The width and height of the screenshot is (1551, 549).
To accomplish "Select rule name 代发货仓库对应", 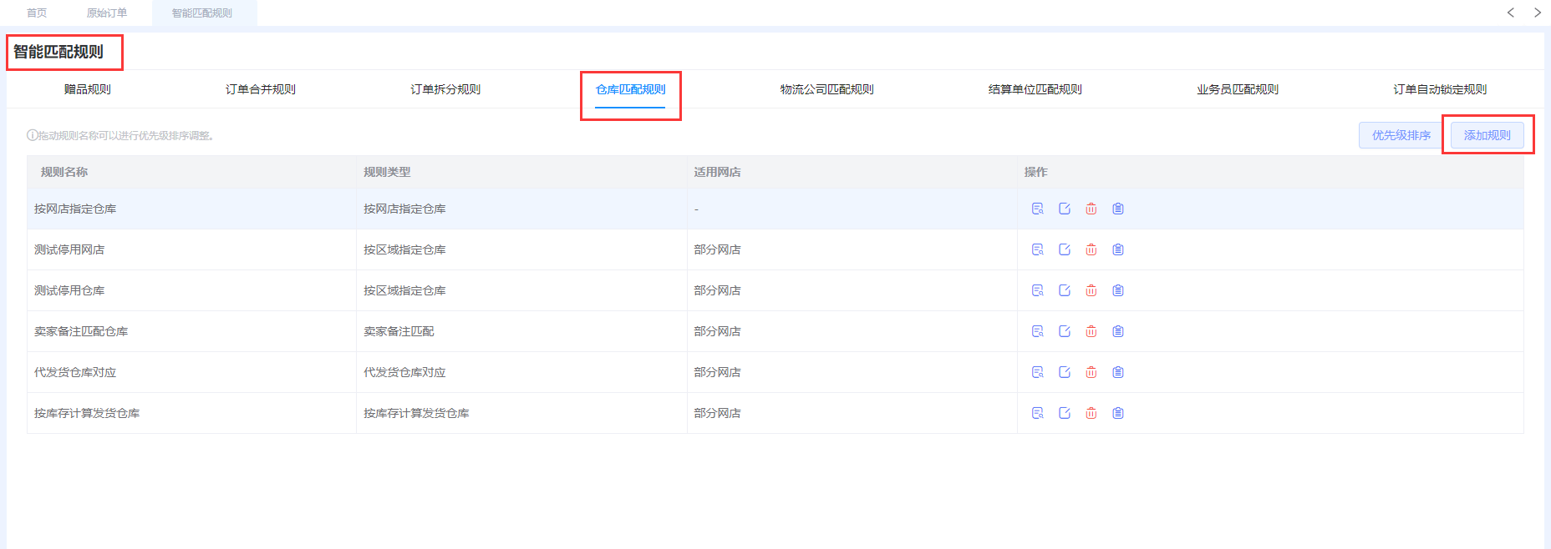I will click(x=75, y=372).
